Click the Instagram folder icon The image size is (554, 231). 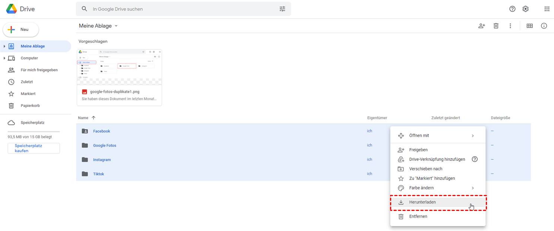click(85, 160)
